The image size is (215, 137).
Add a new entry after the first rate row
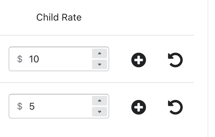coord(138,60)
